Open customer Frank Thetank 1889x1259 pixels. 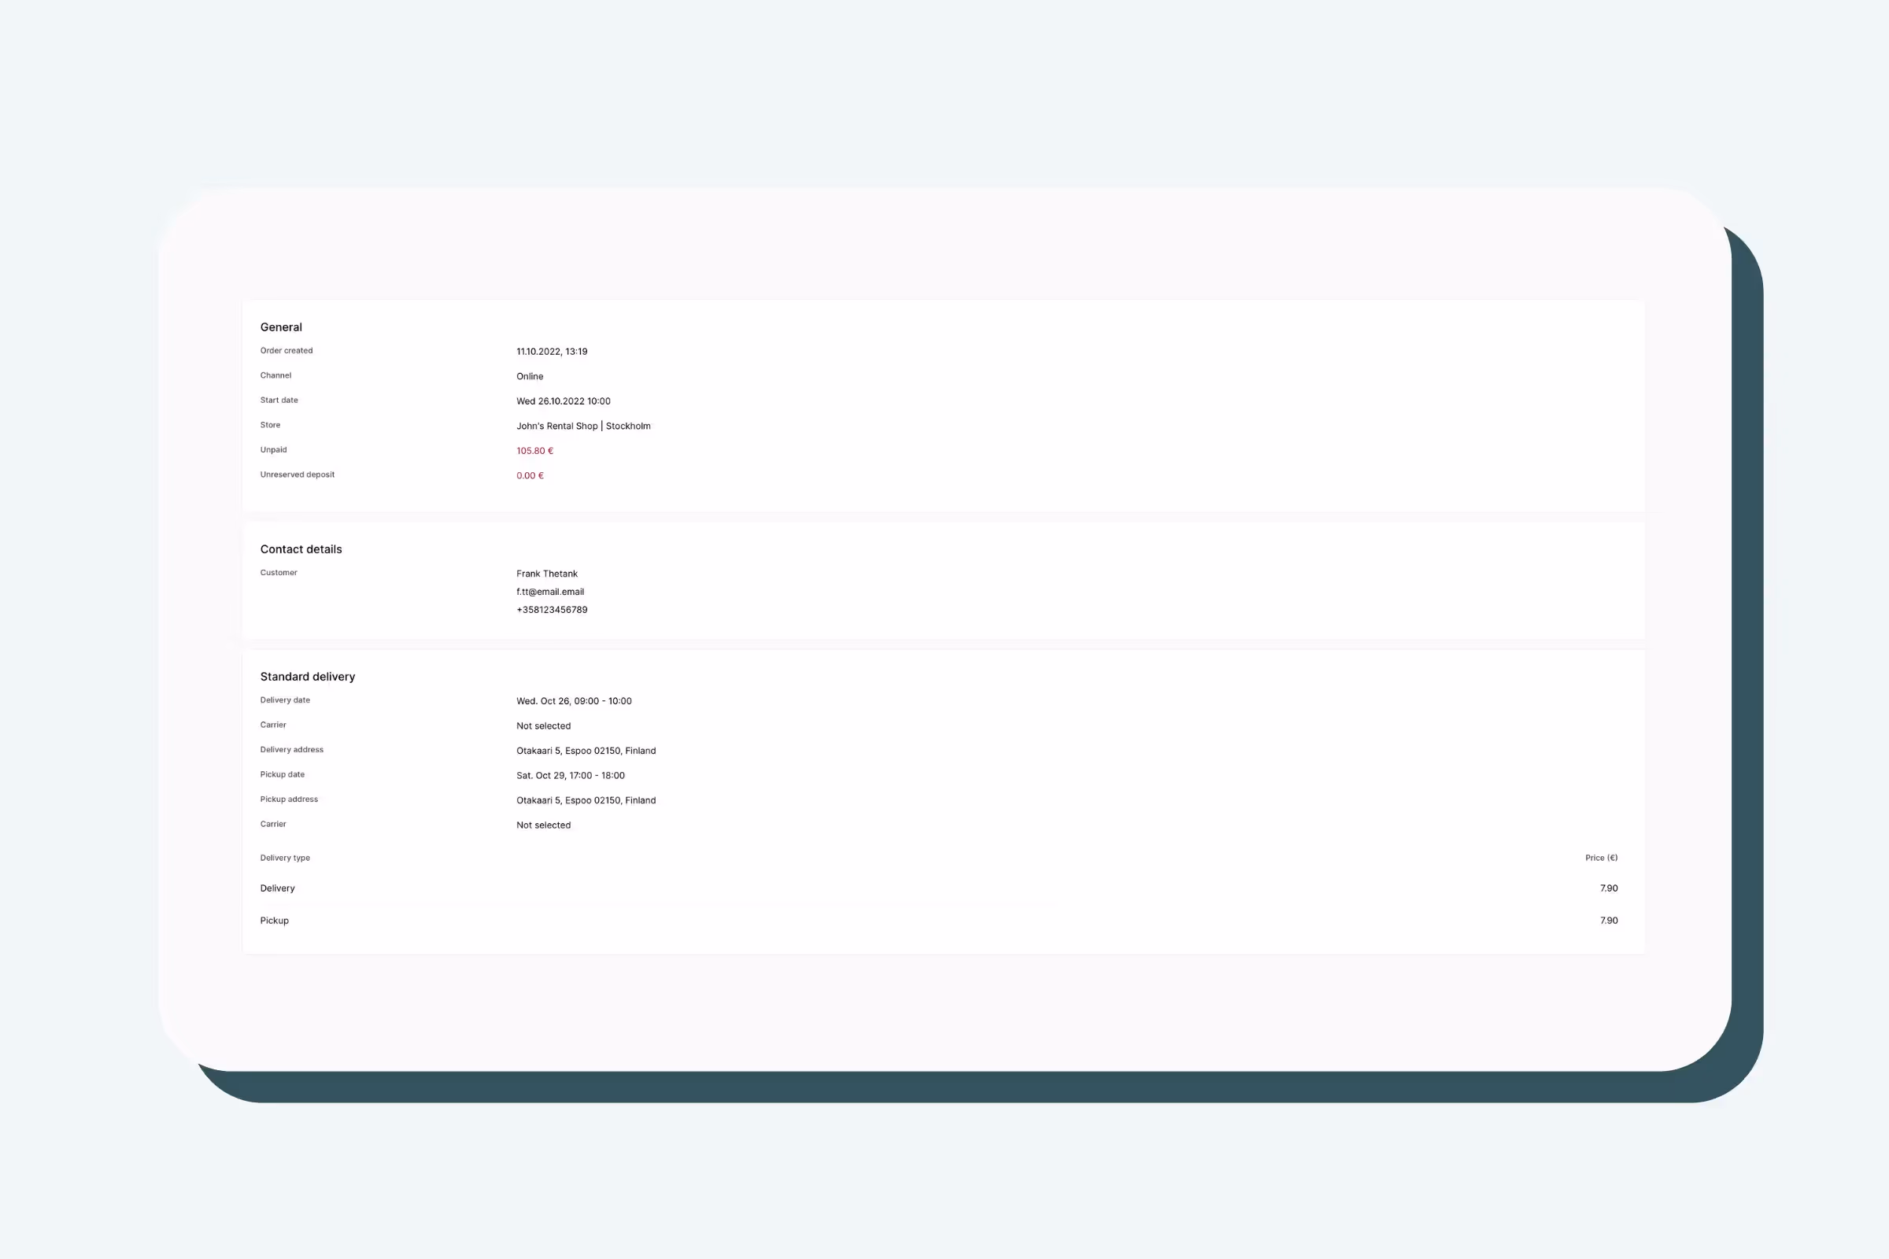(547, 574)
